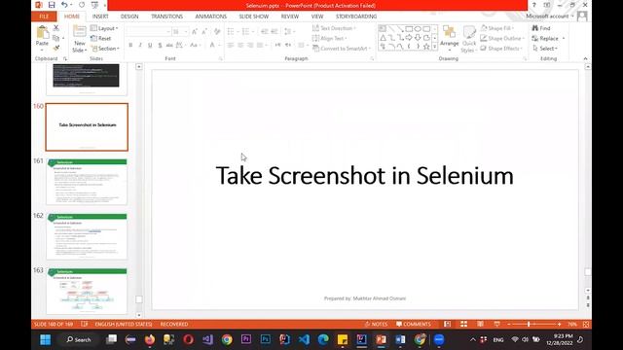Expand the shapes gallery More arrow

click(x=434, y=47)
